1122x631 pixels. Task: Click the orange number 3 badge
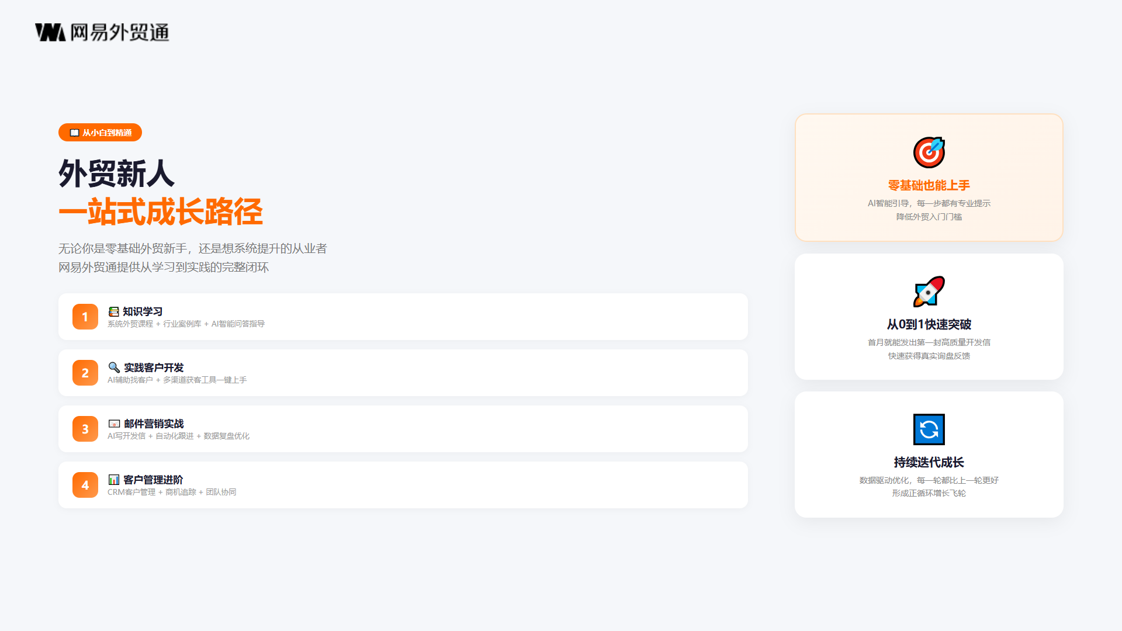(x=85, y=429)
